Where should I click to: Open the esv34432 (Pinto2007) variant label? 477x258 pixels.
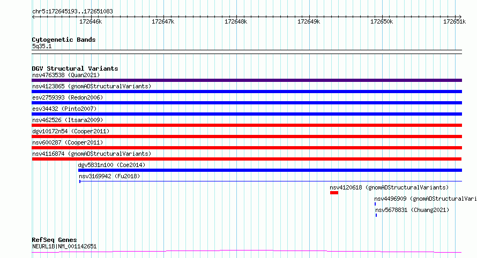64,109
